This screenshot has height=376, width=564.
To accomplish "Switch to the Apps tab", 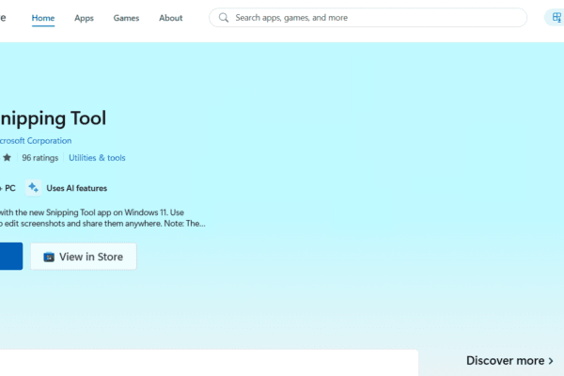I will [84, 18].
